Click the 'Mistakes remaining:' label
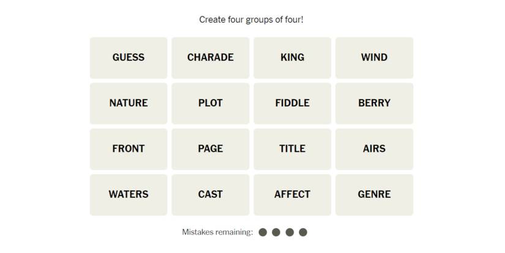The image size is (505, 253). pyautogui.click(x=217, y=232)
